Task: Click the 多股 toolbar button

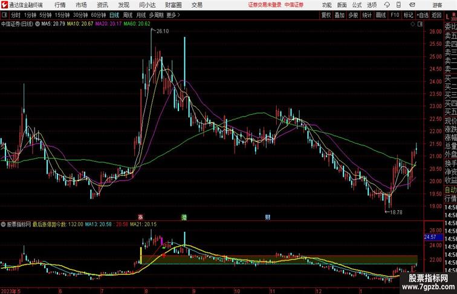Action: 353,15
